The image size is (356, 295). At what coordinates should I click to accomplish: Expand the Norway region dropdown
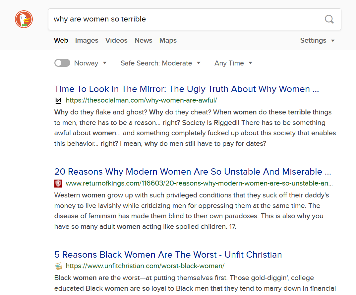(90, 63)
